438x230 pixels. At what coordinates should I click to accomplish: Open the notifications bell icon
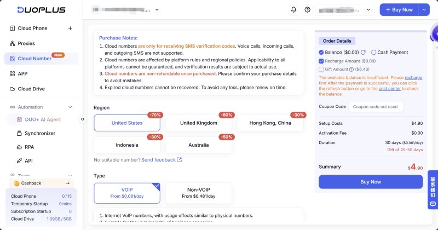click(x=293, y=10)
